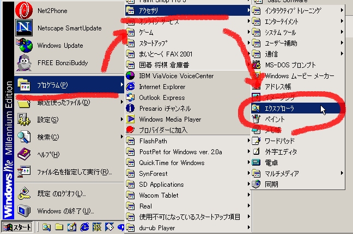Click Windows の終了(U) shutdown icon
This screenshot has height=234, width=353.
(x=24, y=211)
